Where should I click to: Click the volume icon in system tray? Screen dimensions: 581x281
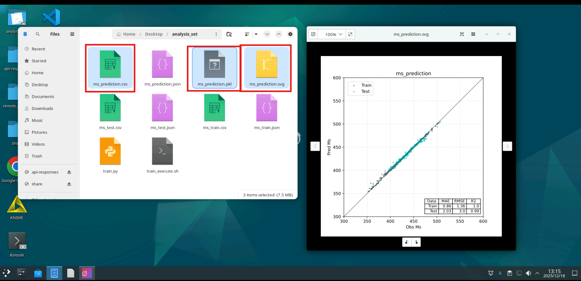tap(528, 273)
